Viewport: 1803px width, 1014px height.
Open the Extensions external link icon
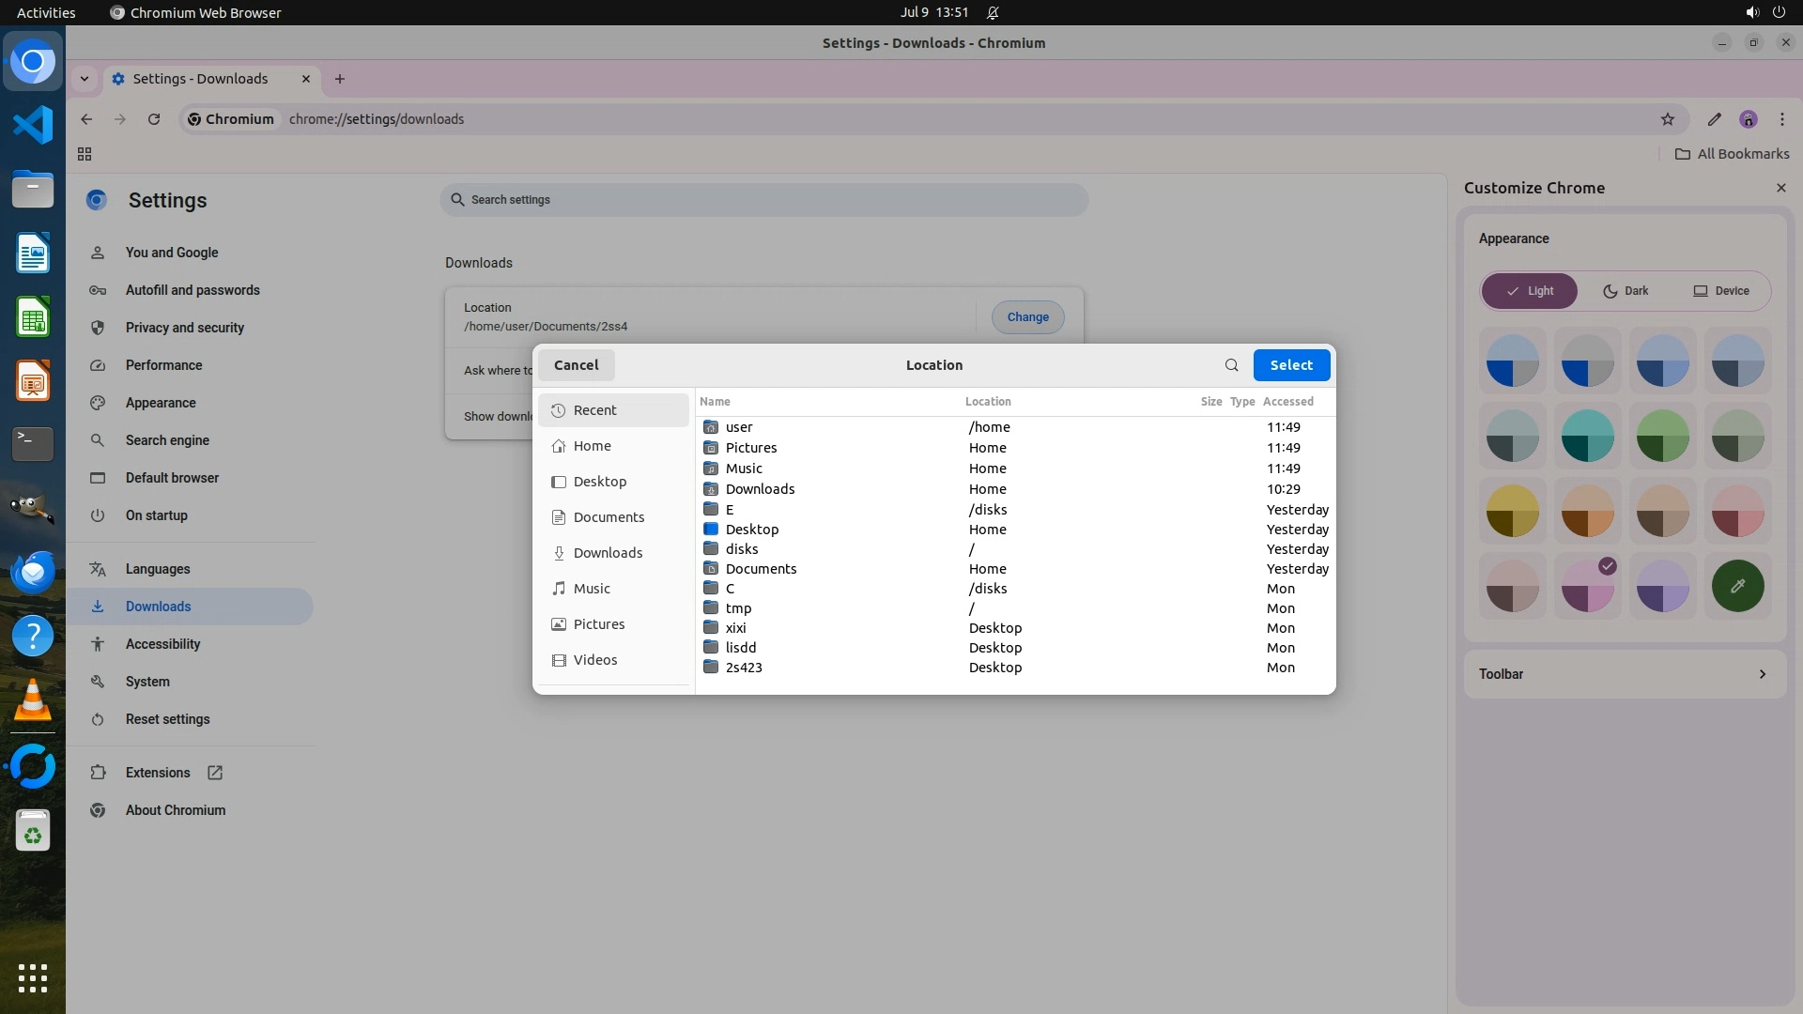(x=215, y=773)
